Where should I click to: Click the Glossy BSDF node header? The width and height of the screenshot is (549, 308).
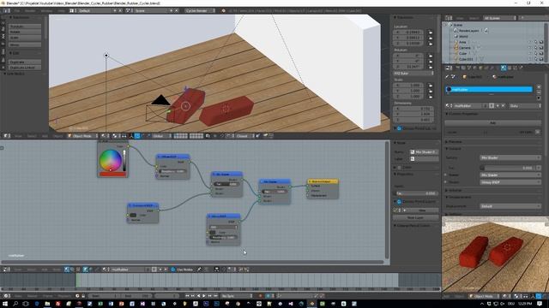[223, 216]
